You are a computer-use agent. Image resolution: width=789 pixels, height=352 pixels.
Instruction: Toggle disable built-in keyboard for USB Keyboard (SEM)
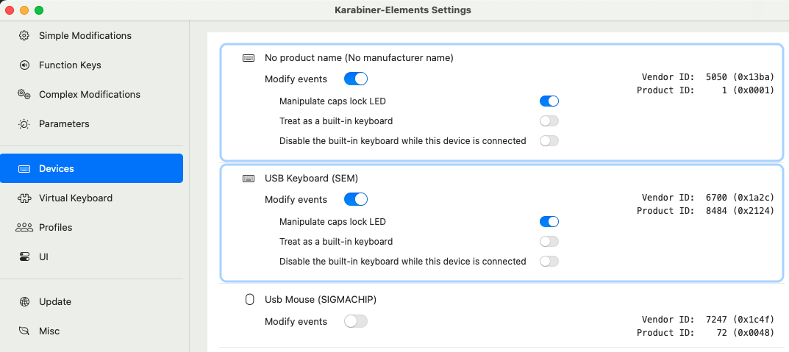pyautogui.click(x=549, y=262)
